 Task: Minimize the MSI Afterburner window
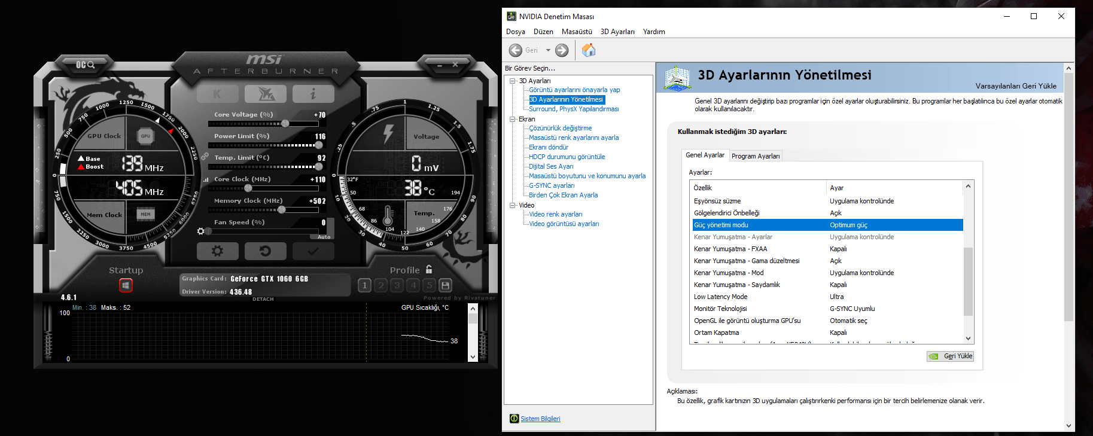pyautogui.click(x=440, y=65)
